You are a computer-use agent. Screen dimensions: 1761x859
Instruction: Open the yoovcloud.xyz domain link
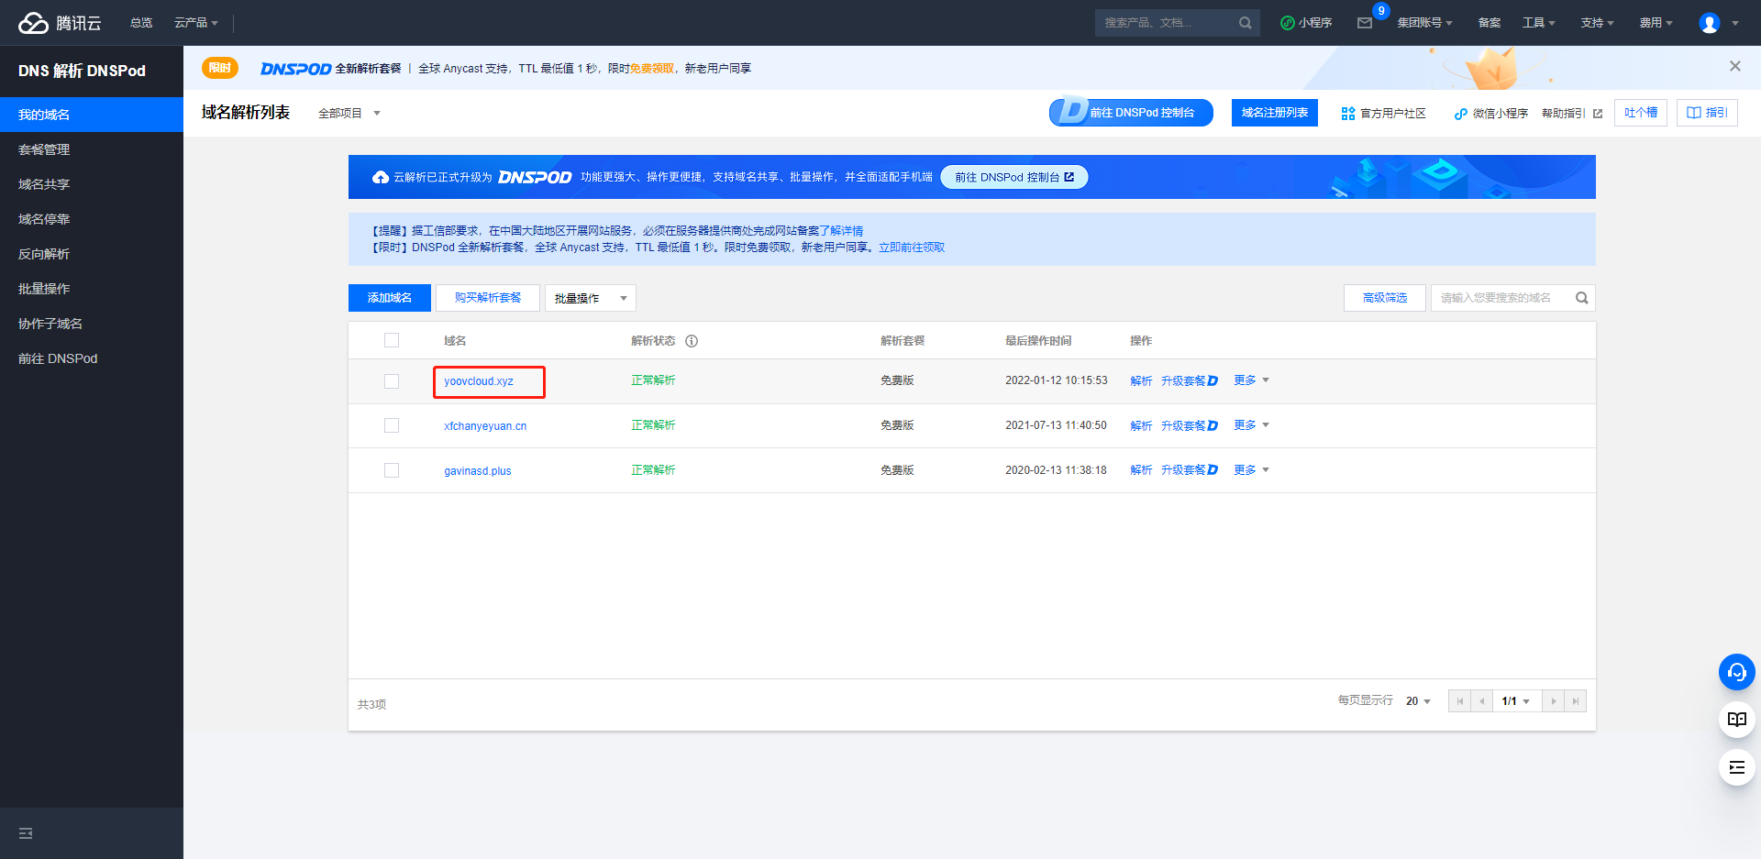coord(479,381)
